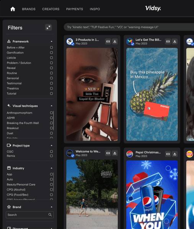Copy link for Let's Get The Bill video

(168, 41)
